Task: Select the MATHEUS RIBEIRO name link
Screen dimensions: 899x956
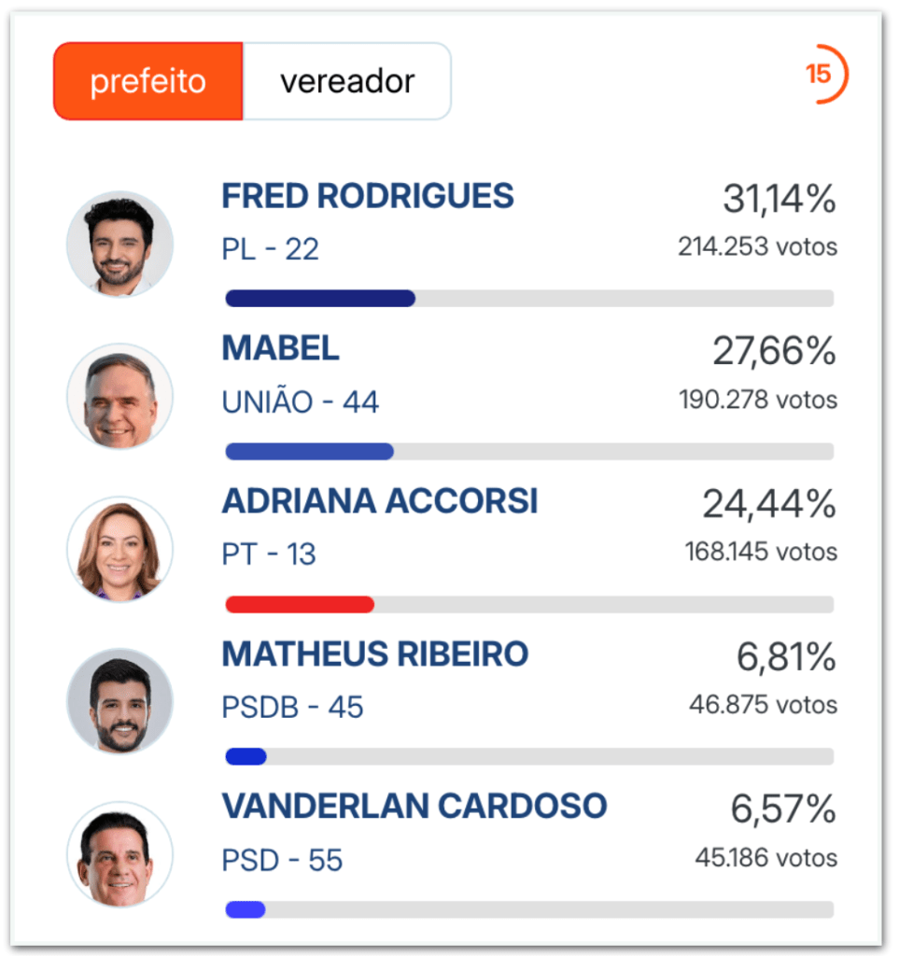Action: tap(375, 654)
